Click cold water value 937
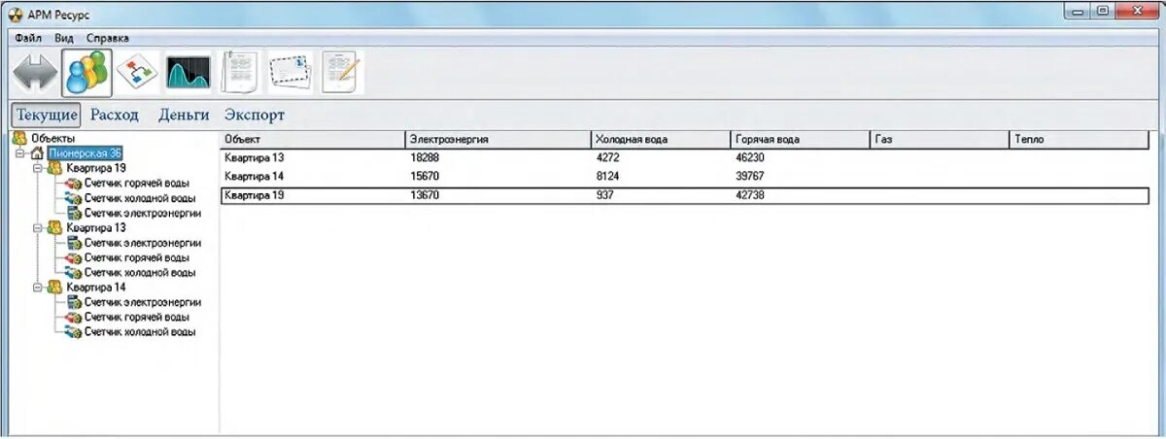 (x=605, y=196)
